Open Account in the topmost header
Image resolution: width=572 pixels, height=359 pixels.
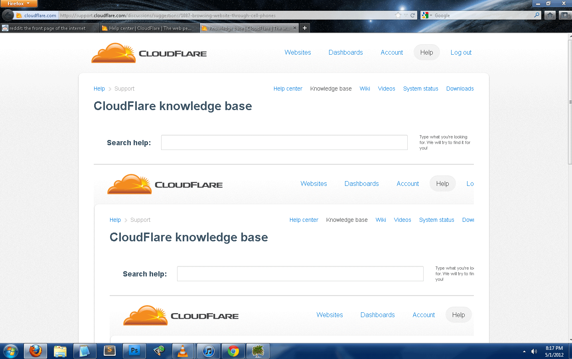click(x=392, y=52)
